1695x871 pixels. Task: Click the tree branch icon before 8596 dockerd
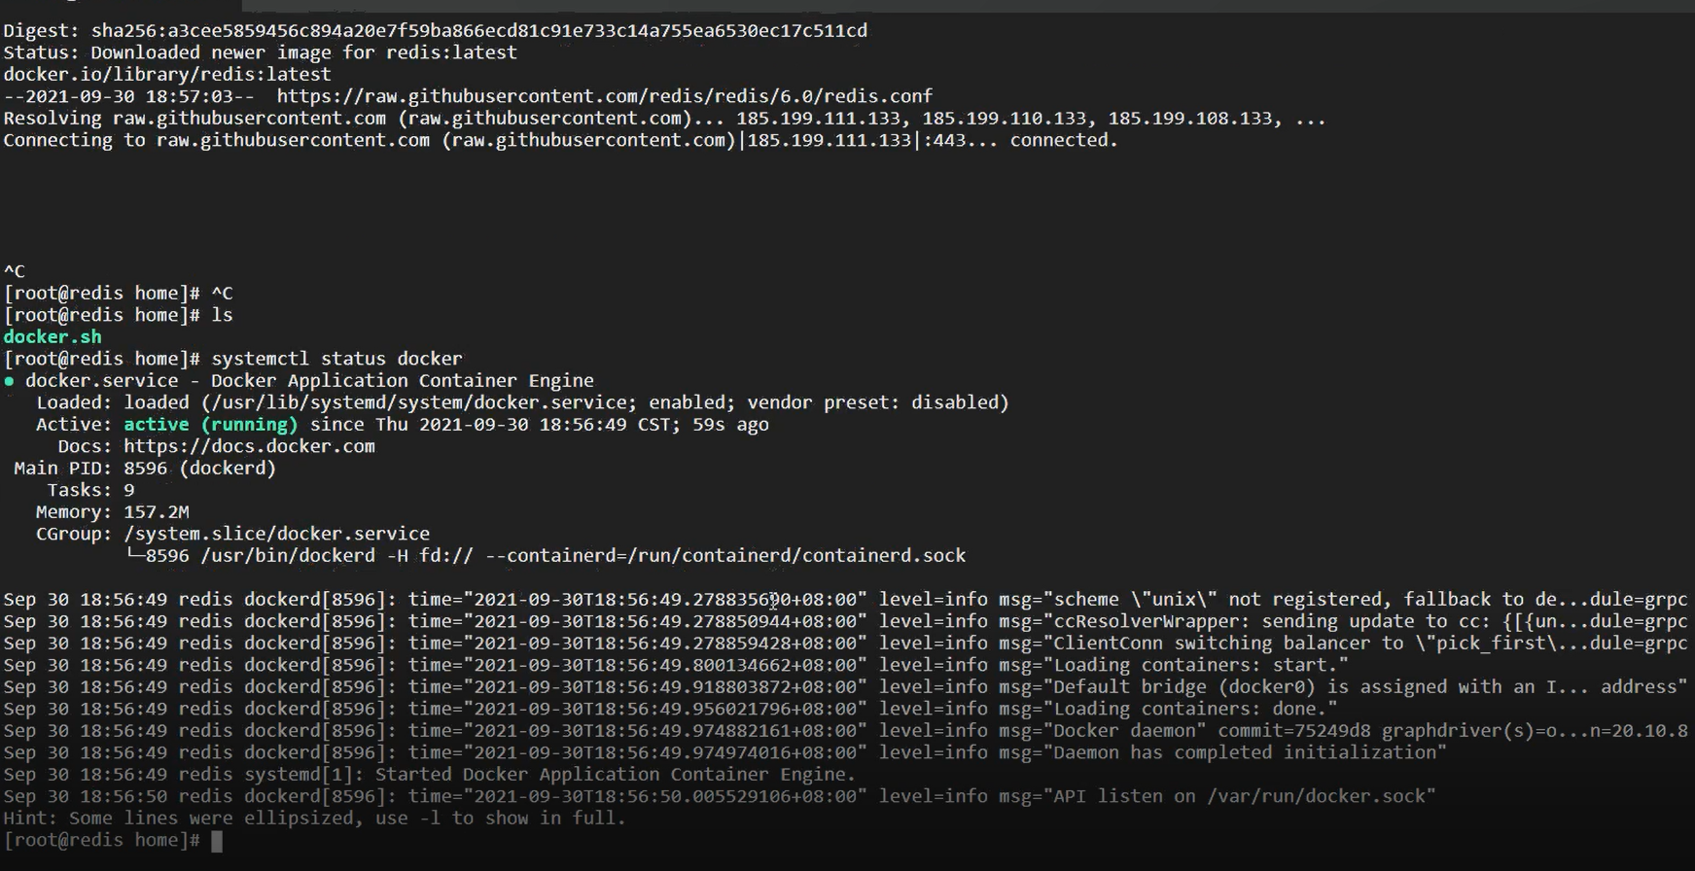134,556
